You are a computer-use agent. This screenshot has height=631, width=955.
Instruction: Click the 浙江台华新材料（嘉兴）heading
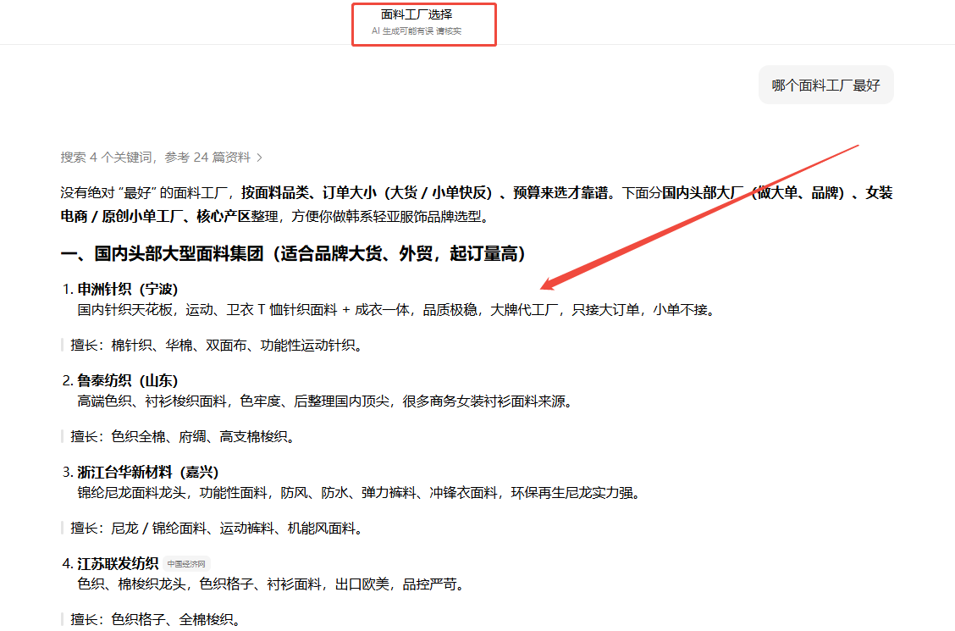[148, 472]
